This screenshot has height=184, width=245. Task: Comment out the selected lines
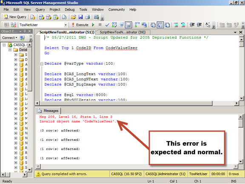tap(176, 25)
